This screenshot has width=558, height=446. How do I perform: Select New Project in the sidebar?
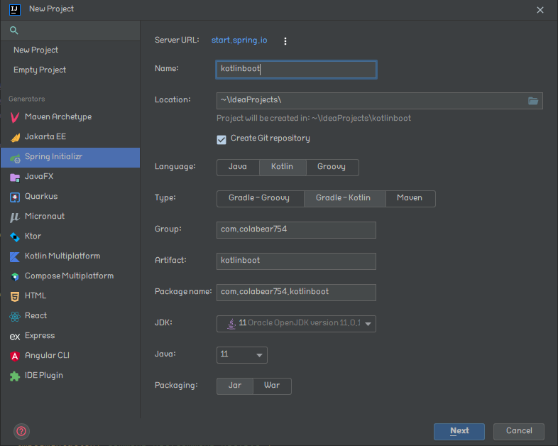[70, 50]
